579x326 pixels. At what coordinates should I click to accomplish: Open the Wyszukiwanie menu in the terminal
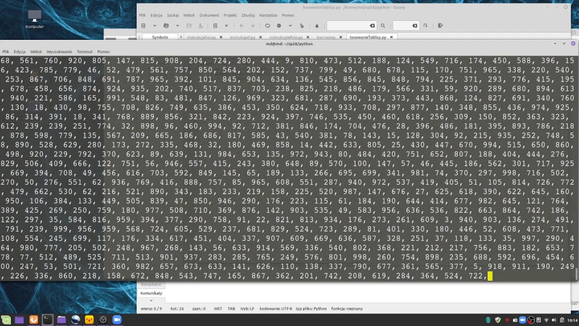(x=59, y=52)
